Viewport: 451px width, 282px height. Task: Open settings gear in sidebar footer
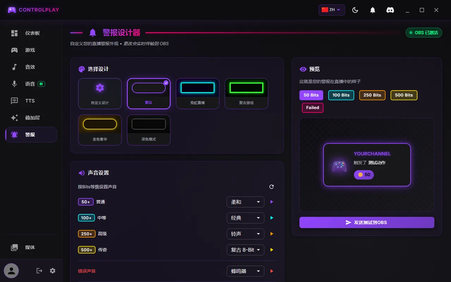point(52,271)
